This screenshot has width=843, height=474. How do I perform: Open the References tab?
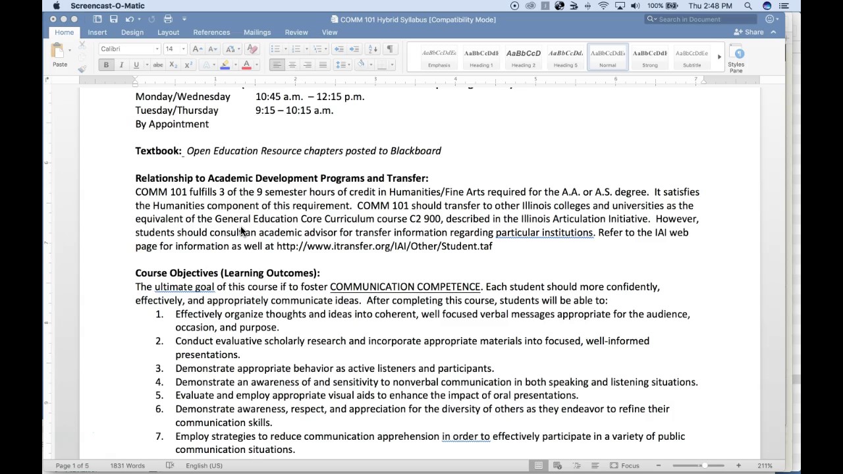(x=211, y=32)
